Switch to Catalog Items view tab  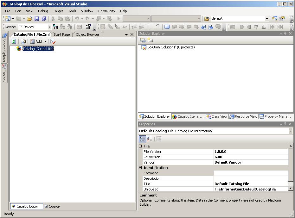[188, 116]
